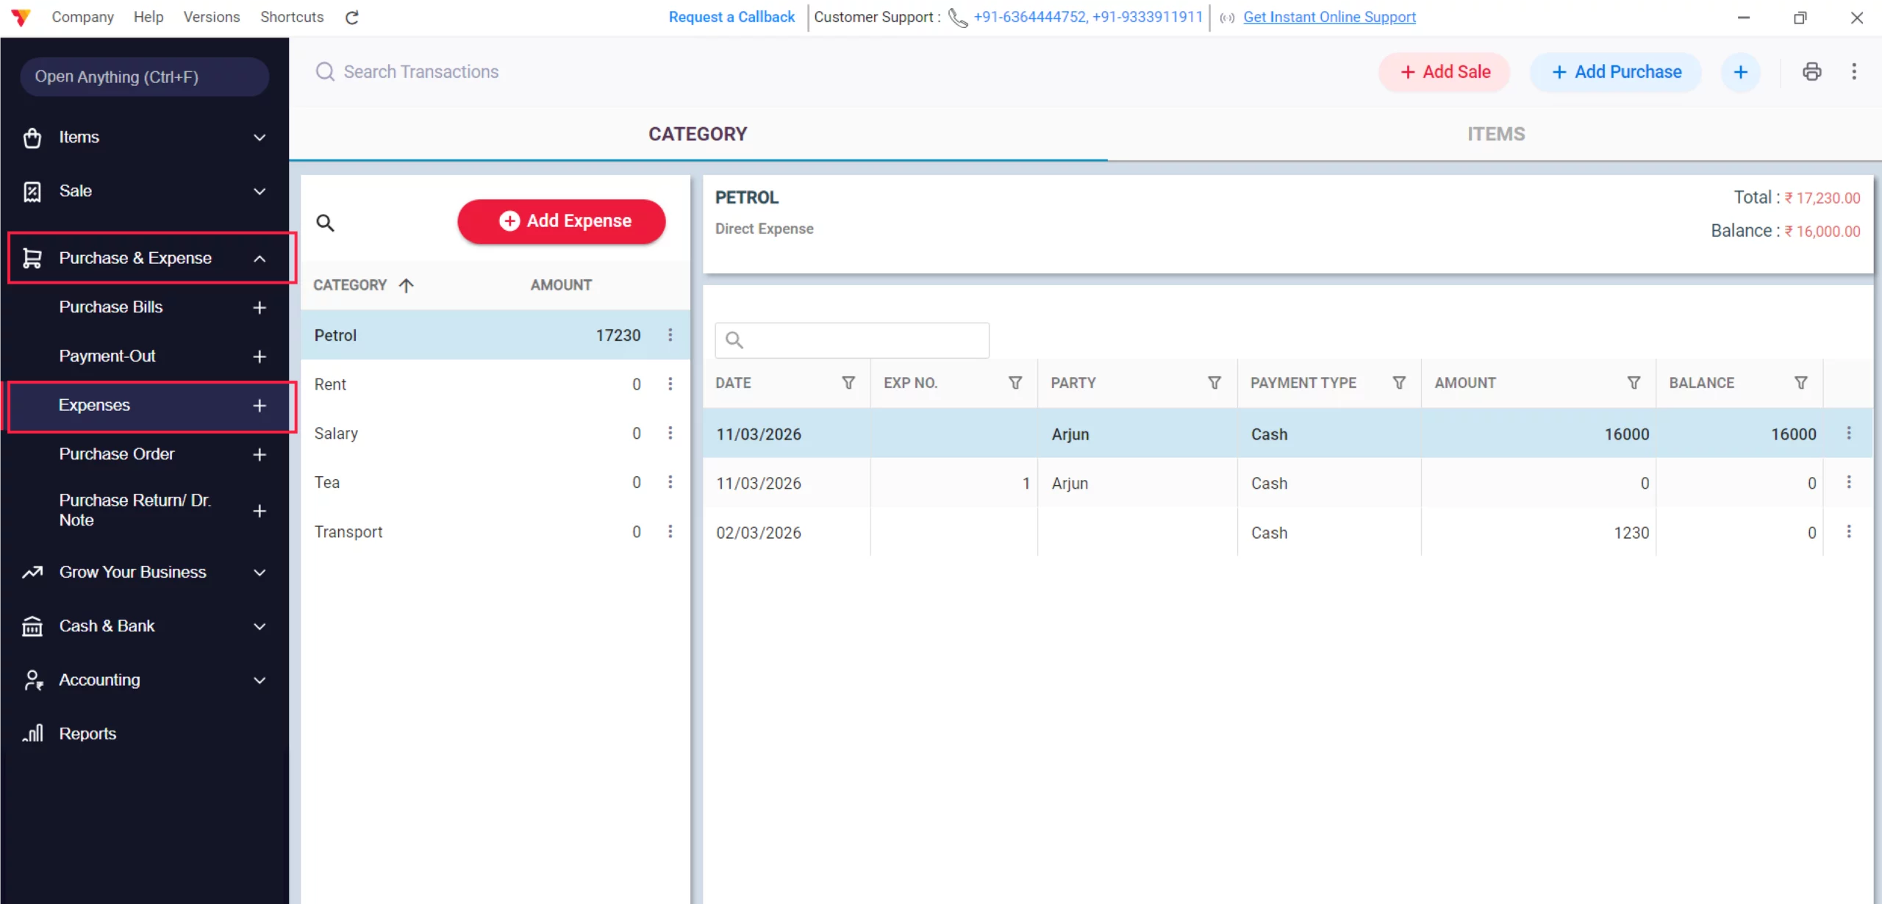Click the printer icon in top bar
This screenshot has height=904, width=1882.
(x=1811, y=71)
